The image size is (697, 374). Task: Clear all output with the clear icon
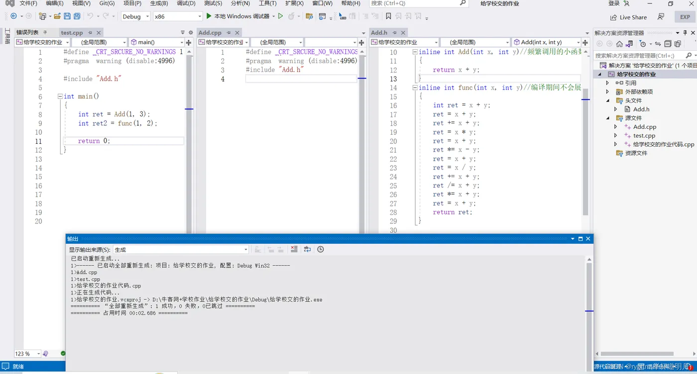294,249
